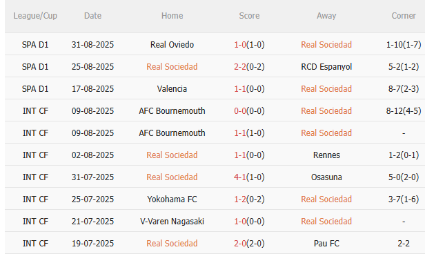The image size is (425, 254).
Task: Open Real Oviedo team link
Action: click(172, 44)
